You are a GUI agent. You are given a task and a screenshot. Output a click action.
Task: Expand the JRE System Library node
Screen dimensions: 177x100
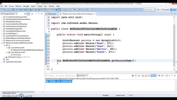pyautogui.click(x=4, y=57)
